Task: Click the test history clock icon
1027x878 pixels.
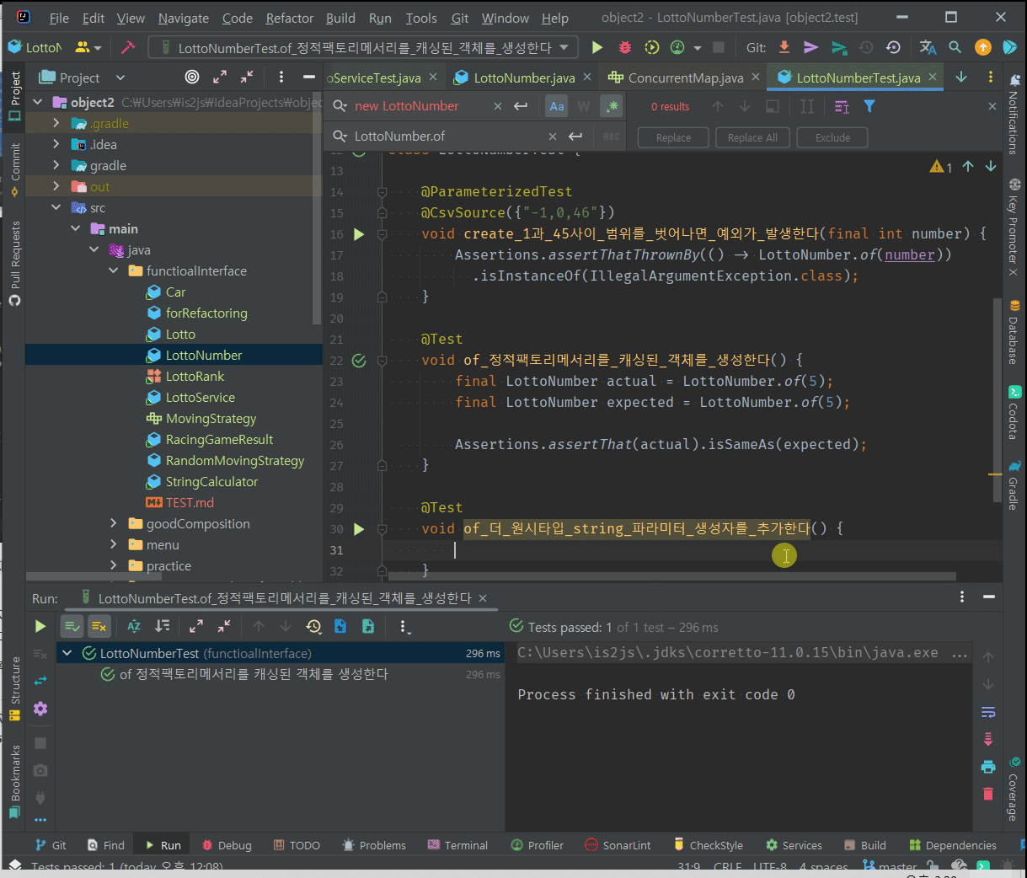Action: 313,626
